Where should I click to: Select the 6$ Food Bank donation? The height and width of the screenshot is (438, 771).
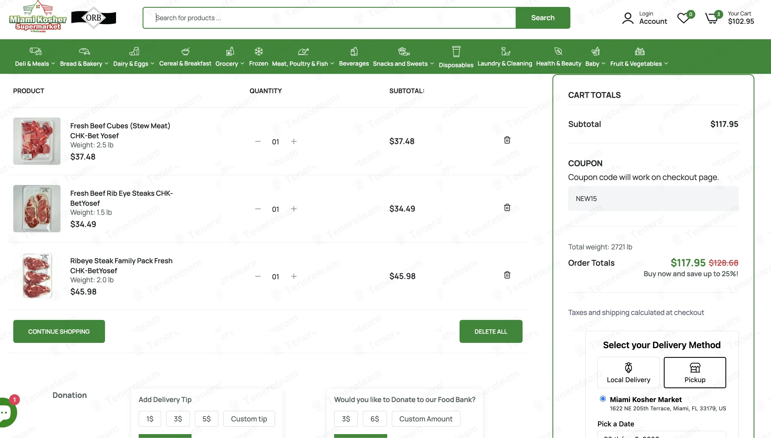[x=374, y=419]
